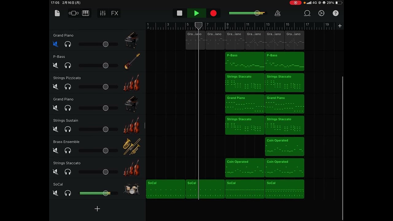This screenshot has width=393, height=221.
Task: Solo the Strings Staccato track
Action: pyautogui.click(x=68, y=172)
